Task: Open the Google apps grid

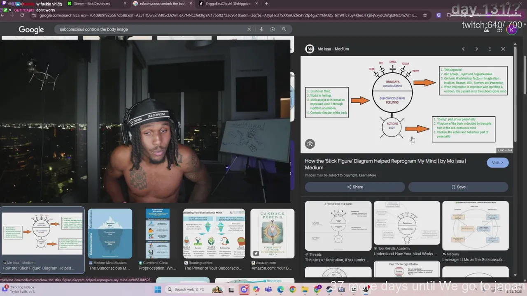Action: (x=499, y=30)
